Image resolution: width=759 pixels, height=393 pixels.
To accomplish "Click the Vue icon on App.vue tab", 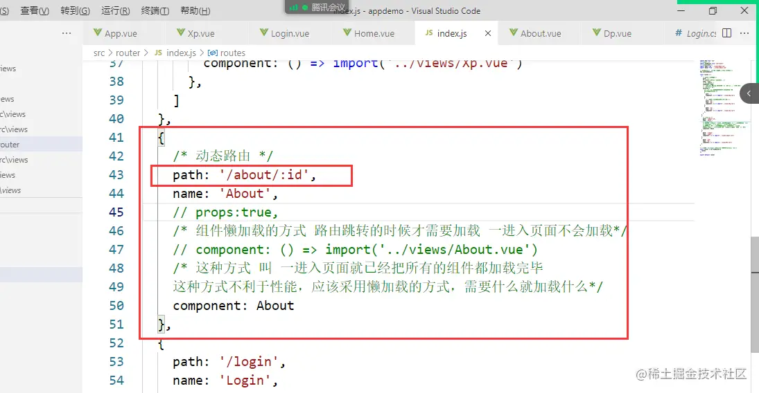I will click(98, 33).
